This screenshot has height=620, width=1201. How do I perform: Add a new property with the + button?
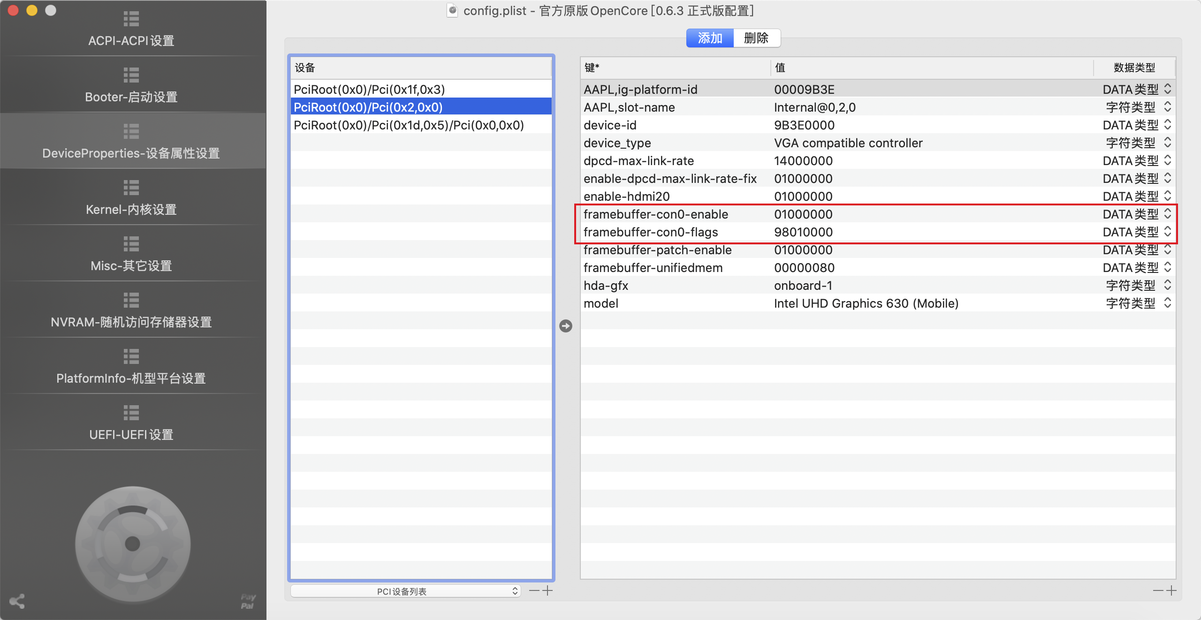[1171, 590]
